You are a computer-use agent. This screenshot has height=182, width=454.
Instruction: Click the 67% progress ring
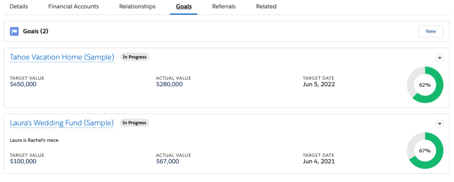tap(425, 151)
